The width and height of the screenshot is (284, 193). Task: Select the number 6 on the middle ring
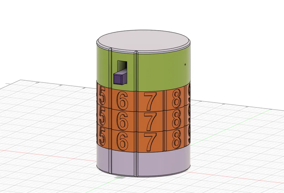tap(122, 121)
